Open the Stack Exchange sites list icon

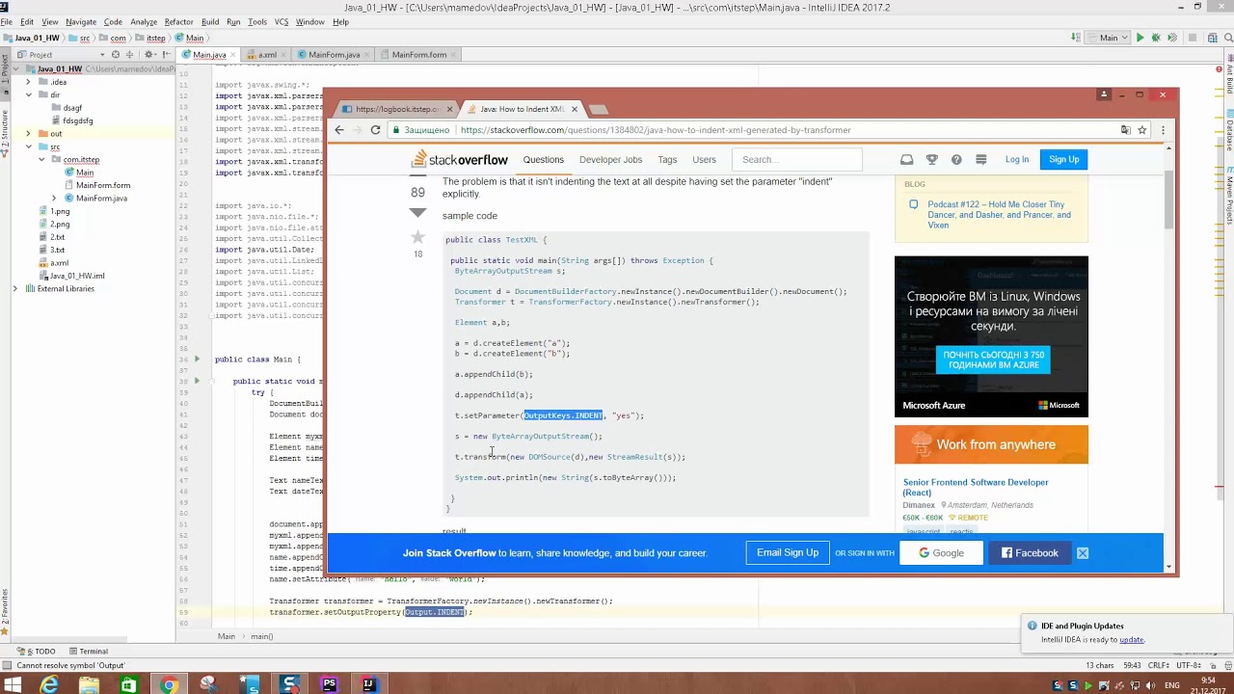pyautogui.click(x=981, y=160)
